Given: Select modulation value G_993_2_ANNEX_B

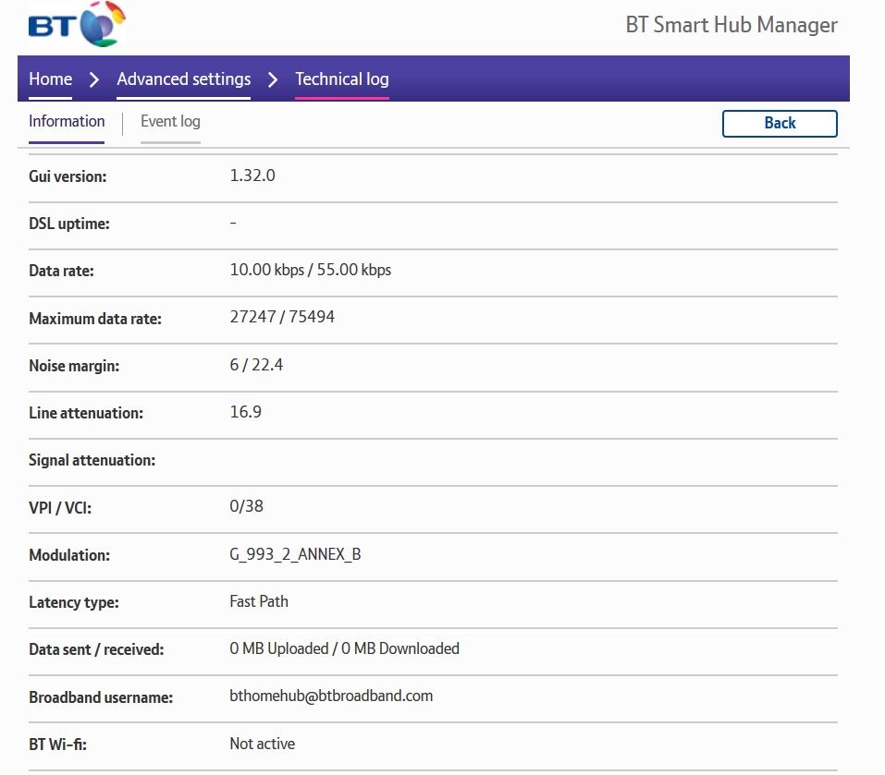Looking at the screenshot, I should [x=295, y=554].
